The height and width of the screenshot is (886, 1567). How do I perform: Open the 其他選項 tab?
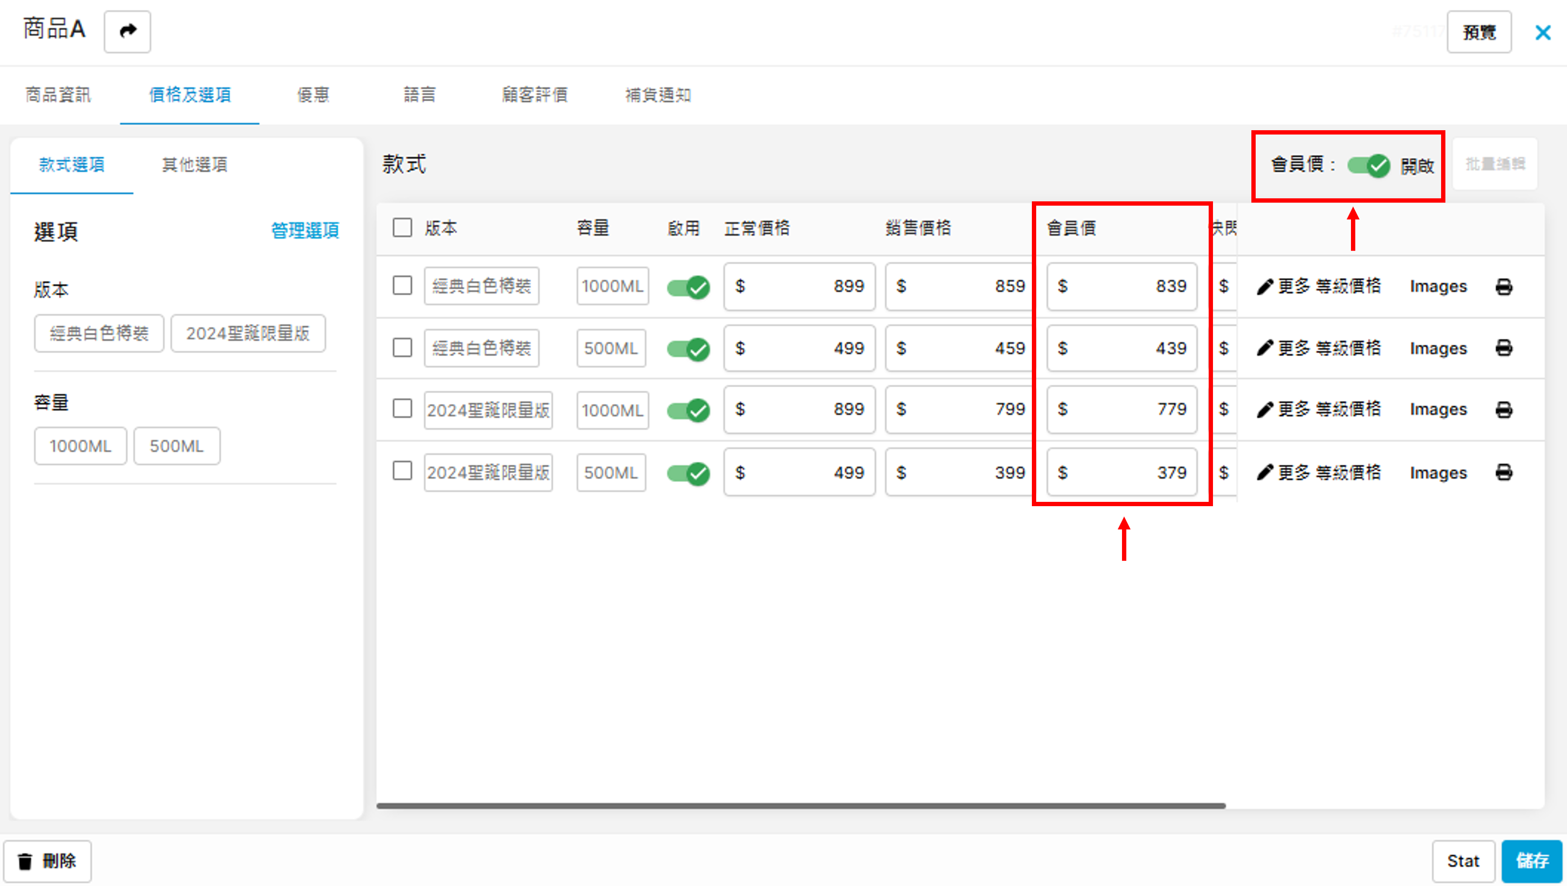(x=194, y=164)
